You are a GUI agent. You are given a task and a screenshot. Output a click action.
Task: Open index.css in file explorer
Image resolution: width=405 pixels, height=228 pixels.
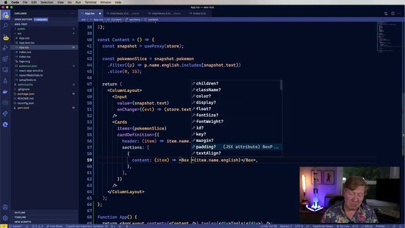(x=44, y=52)
